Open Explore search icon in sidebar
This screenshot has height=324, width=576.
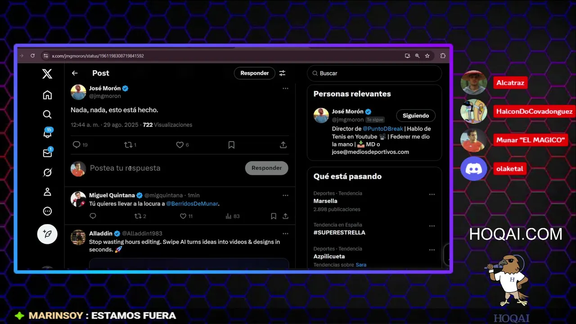pos(47,114)
